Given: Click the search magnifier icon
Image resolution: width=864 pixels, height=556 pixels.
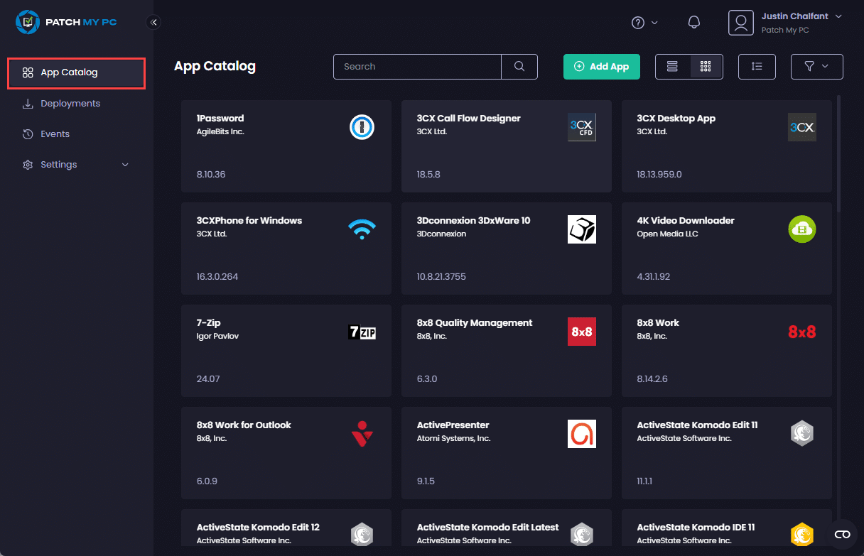Looking at the screenshot, I should pos(519,67).
